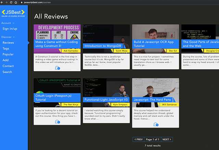The height and width of the screenshot is (150, 219).
Task: Click the Kyle Simpson author tag
Action: [120, 105]
